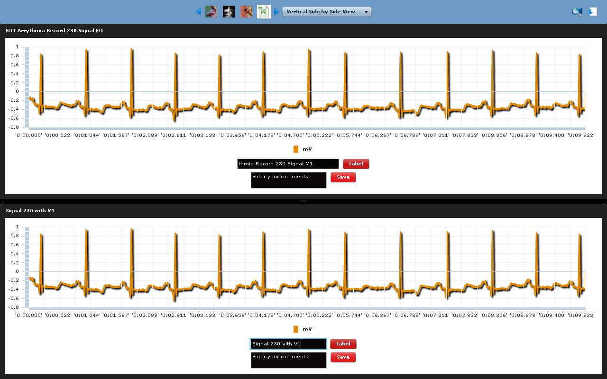The image size is (607, 379).
Task: Click the '0:09.922' time label on bottom chart
Action: tap(580, 316)
